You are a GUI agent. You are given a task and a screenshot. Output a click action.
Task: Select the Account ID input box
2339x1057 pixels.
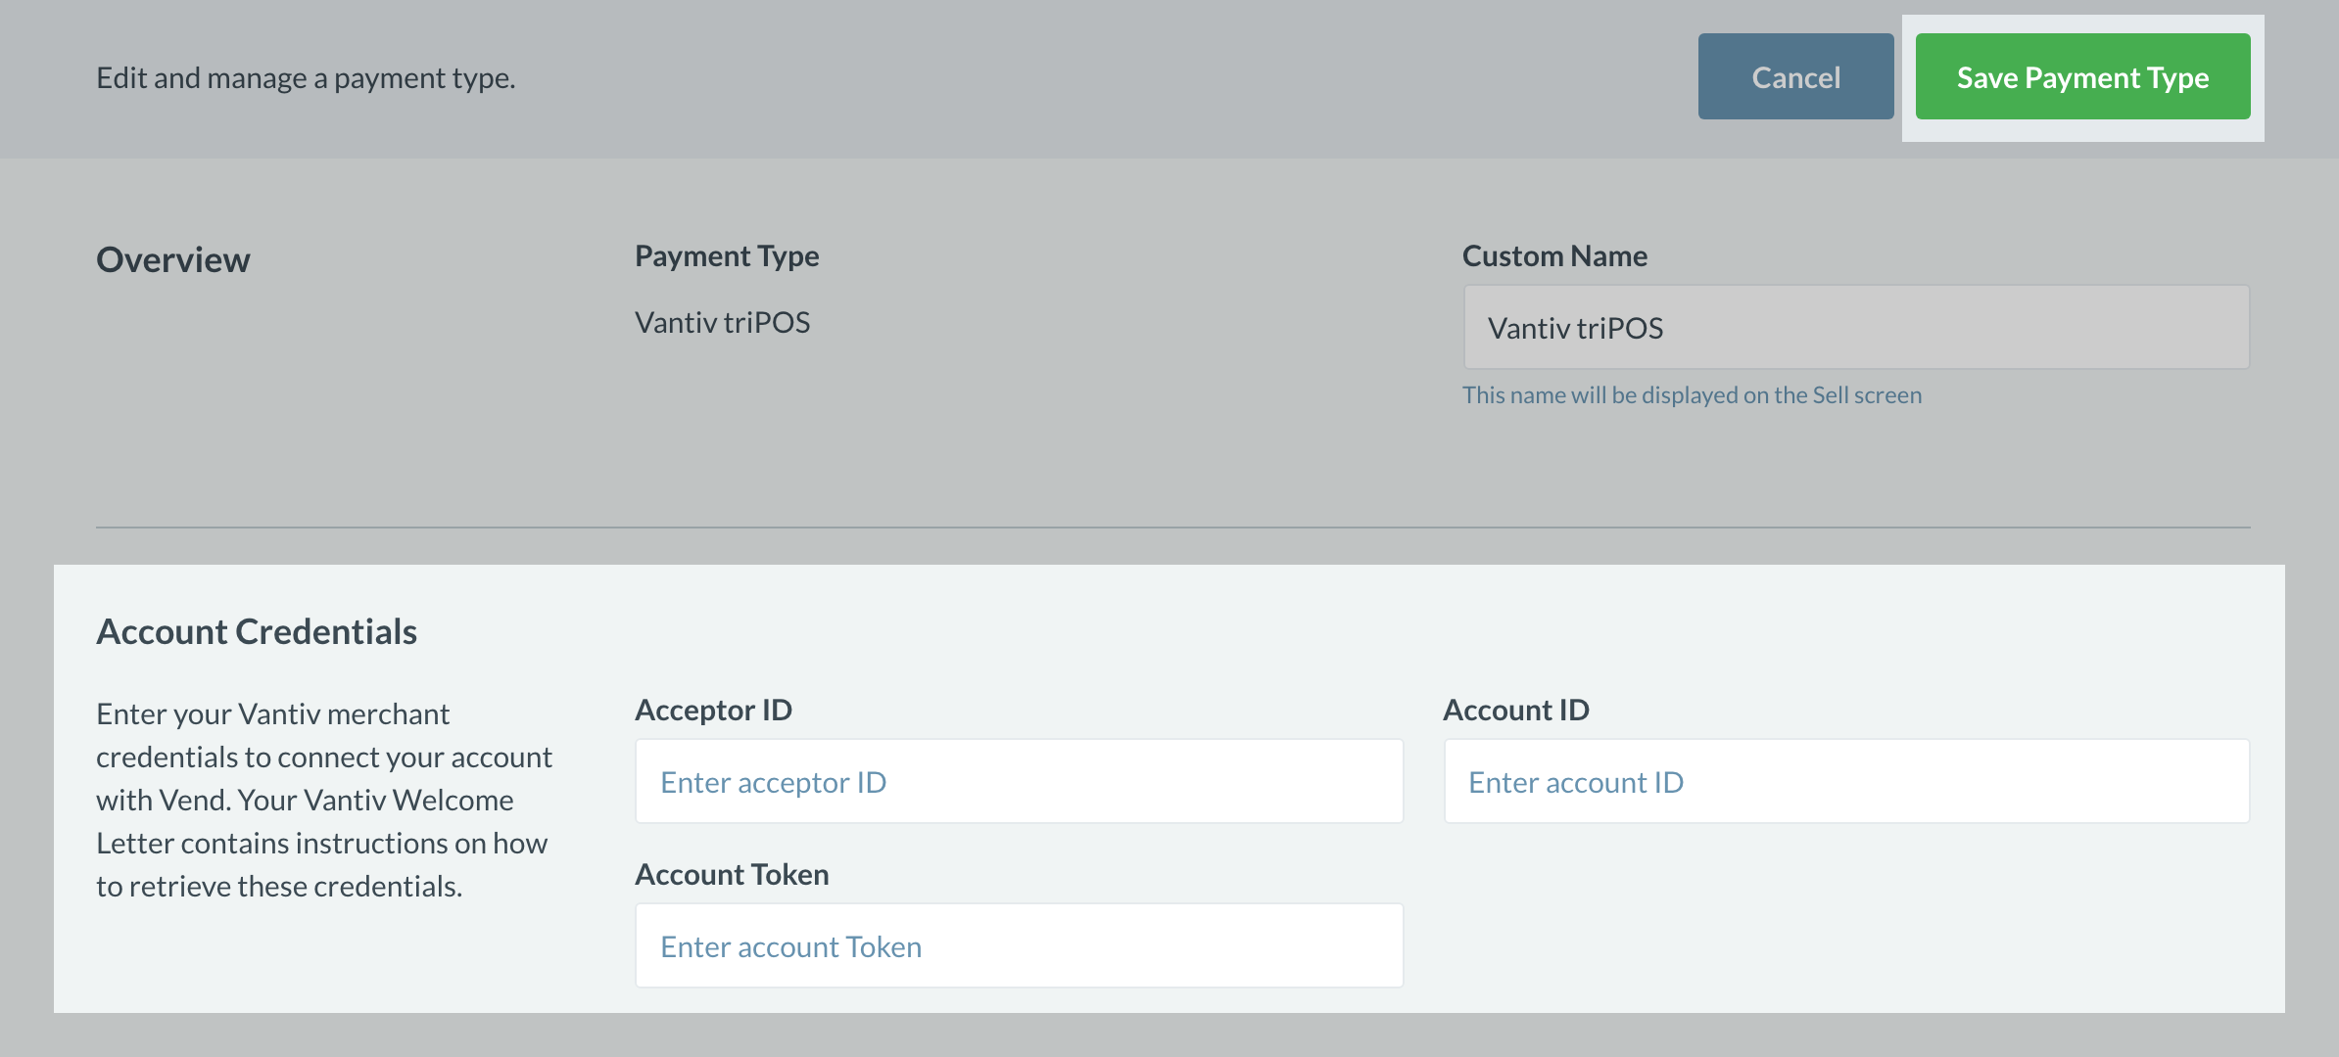coord(1846,782)
